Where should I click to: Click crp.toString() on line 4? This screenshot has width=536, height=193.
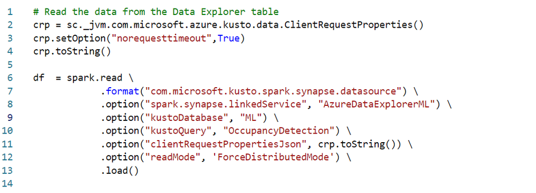coord(72,52)
